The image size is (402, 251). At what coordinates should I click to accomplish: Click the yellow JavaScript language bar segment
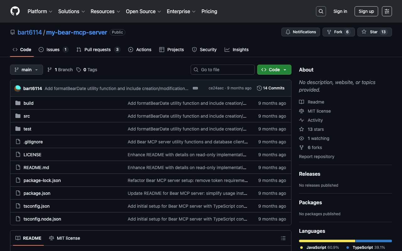(x=327, y=241)
